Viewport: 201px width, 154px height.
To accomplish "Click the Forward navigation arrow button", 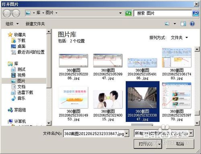I will coord(16,13).
